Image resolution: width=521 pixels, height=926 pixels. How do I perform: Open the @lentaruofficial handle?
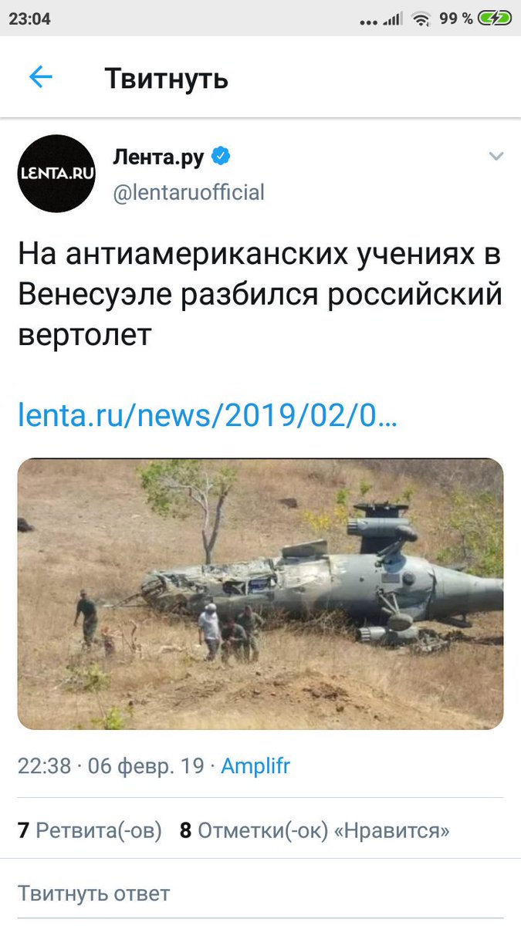[x=189, y=191]
